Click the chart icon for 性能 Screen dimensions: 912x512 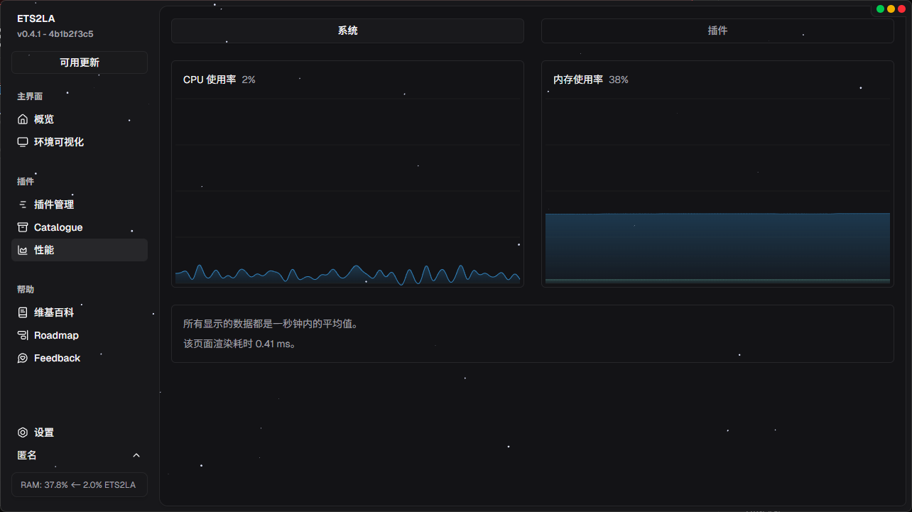23,250
